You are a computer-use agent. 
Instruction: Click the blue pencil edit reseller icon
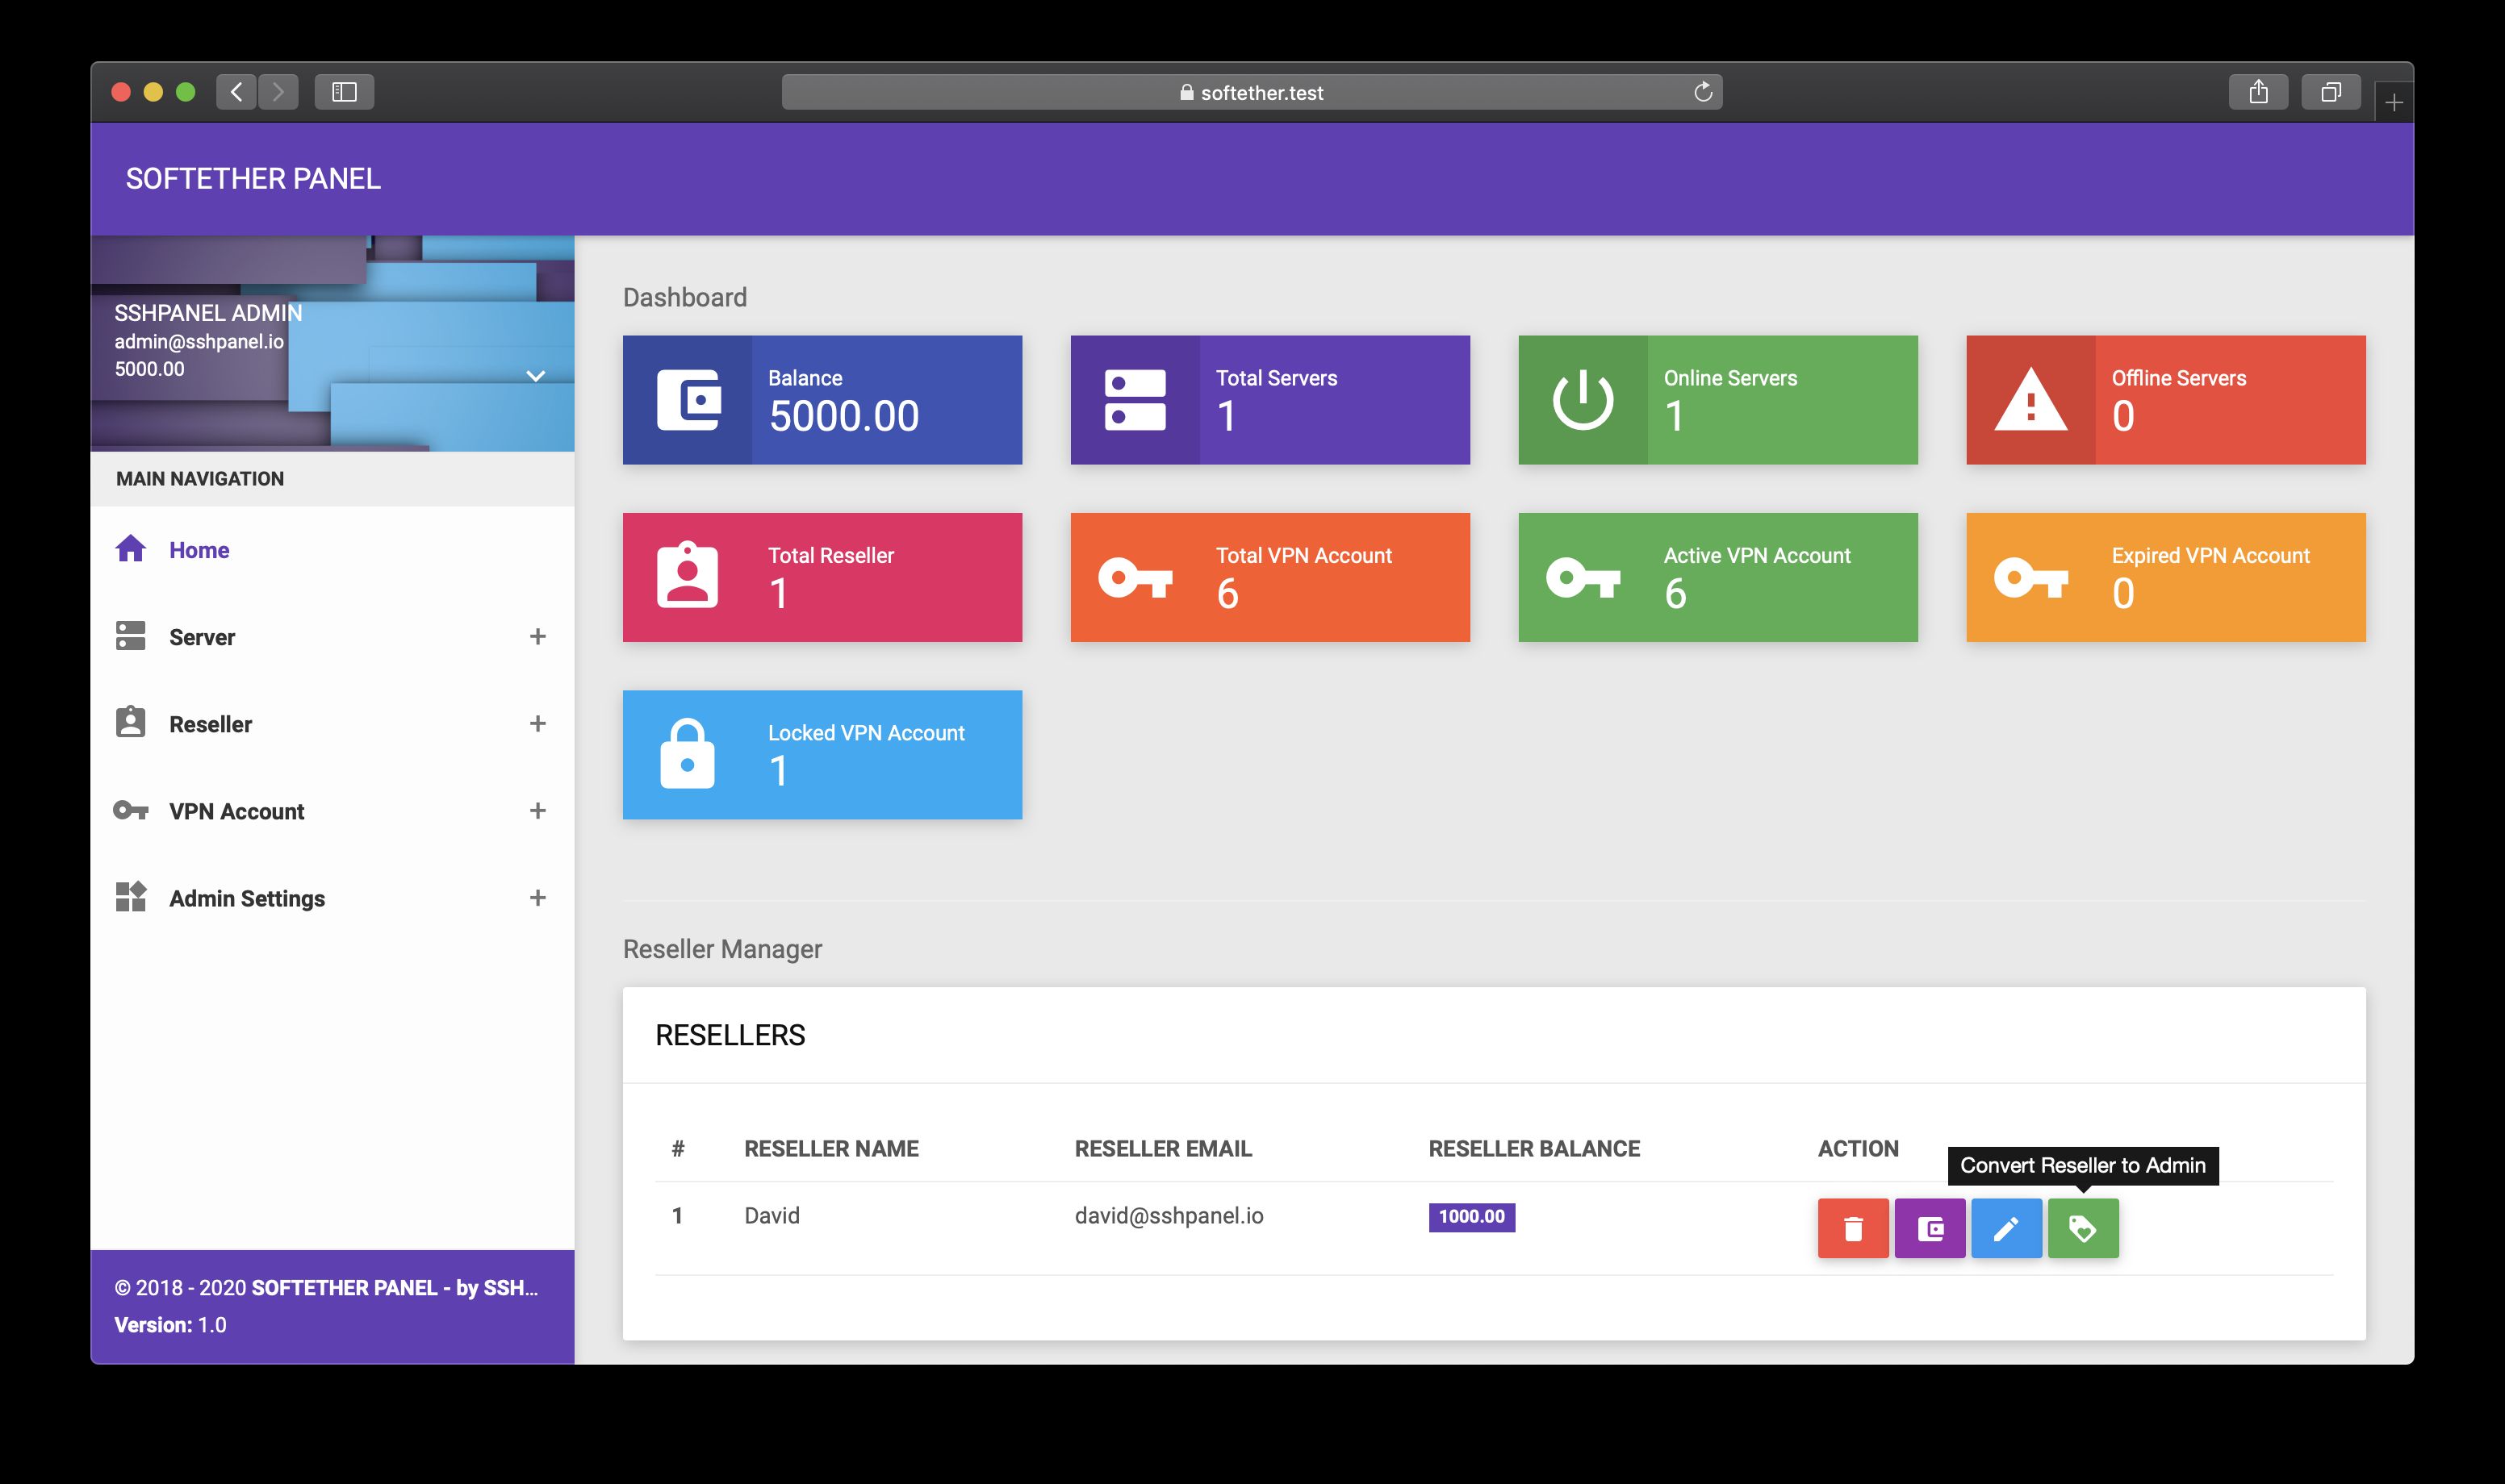click(2005, 1228)
